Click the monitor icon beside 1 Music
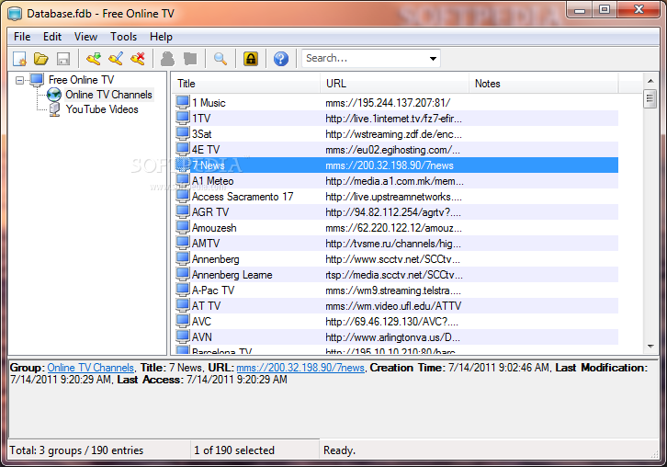The image size is (667, 467). pos(183,102)
